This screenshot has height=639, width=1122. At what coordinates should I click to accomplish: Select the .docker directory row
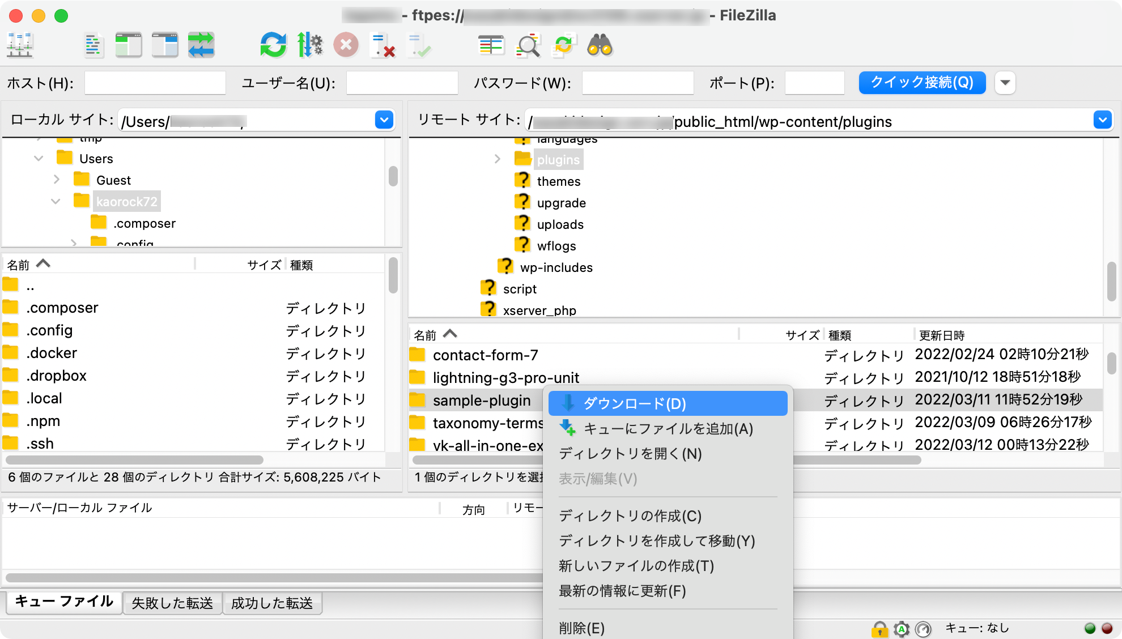pyautogui.click(x=193, y=353)
